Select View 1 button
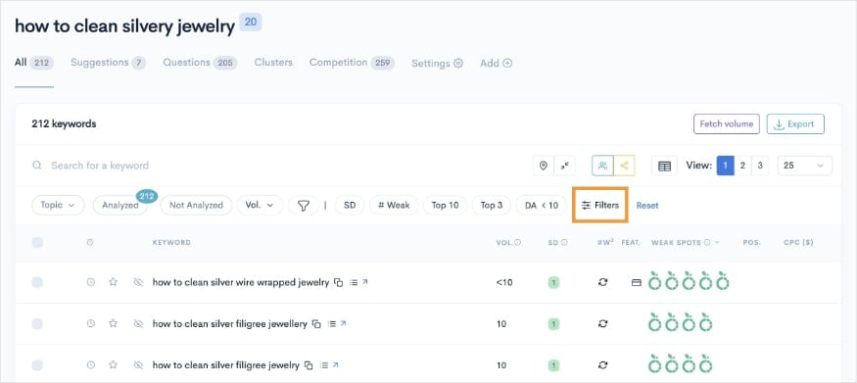The height and width of the screenshot is (383, 857). (x=726, y=166)
